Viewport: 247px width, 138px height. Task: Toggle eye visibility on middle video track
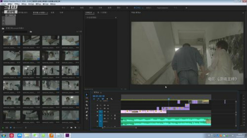[x=108, y=109]
